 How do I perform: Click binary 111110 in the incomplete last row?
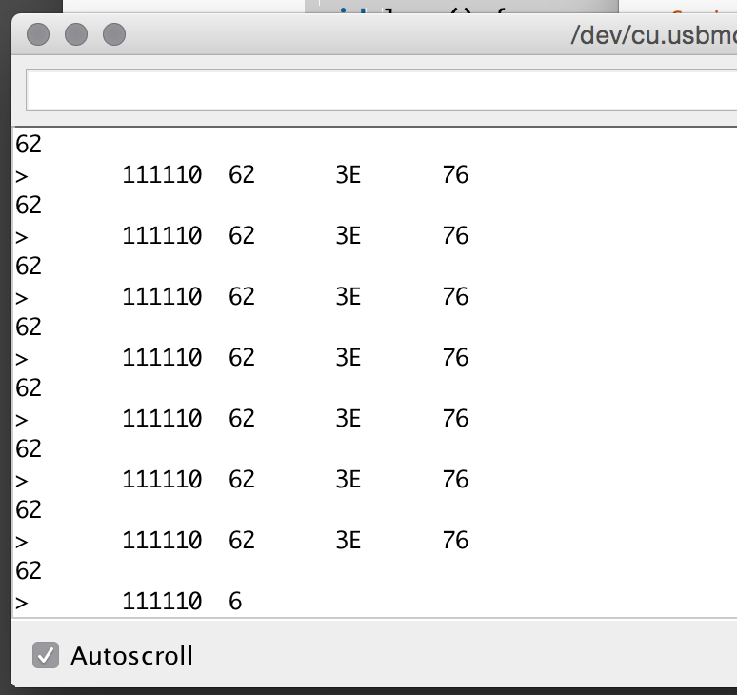[x=162, y=602]
